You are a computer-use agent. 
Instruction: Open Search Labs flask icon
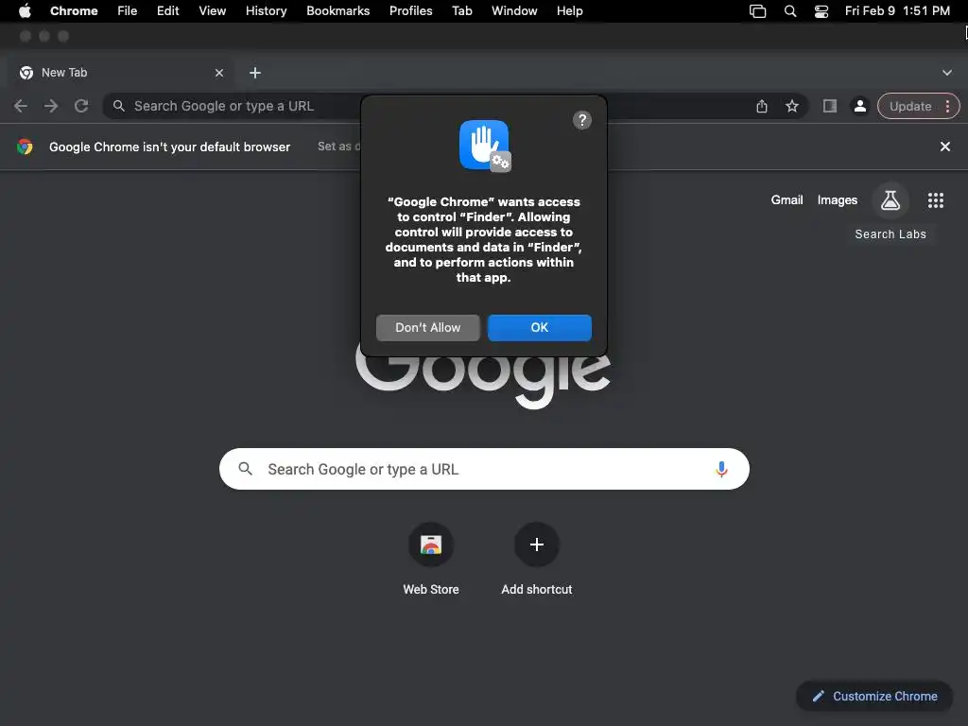[x=890, y=200]
